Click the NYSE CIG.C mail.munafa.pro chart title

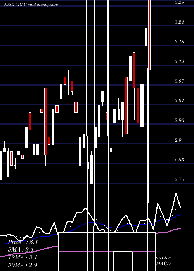31,5
